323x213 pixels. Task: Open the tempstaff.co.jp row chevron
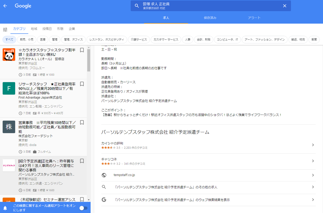(313, 175)
